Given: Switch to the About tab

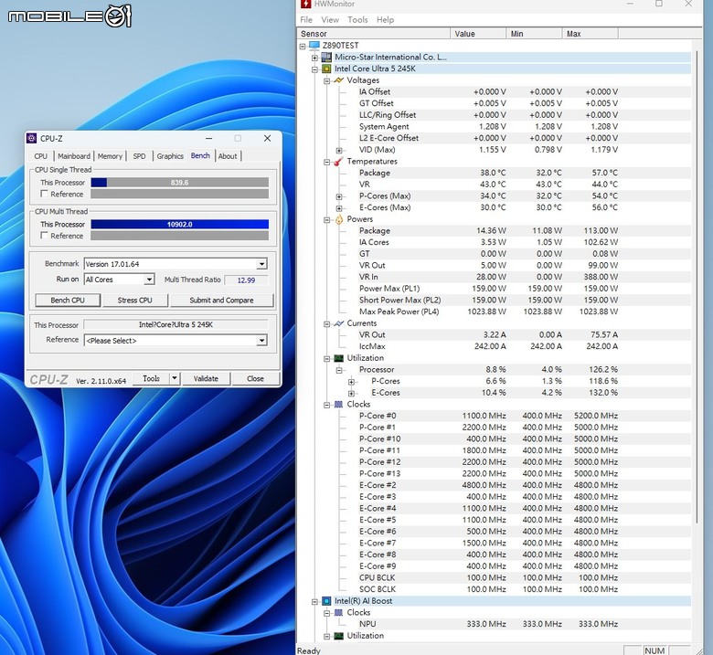Looking at the screenshot, I should point(228,156).
